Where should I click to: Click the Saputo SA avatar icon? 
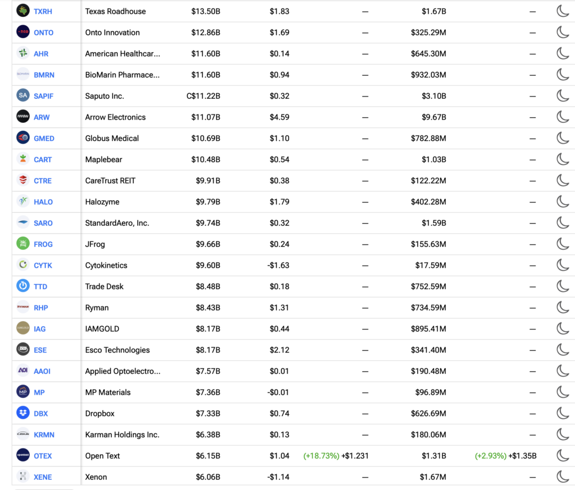(x=23, y=95)
